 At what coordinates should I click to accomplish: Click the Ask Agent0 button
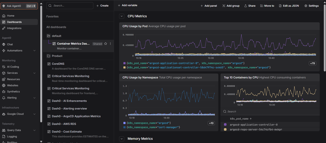pyautogui.click(x=19, y=6)
